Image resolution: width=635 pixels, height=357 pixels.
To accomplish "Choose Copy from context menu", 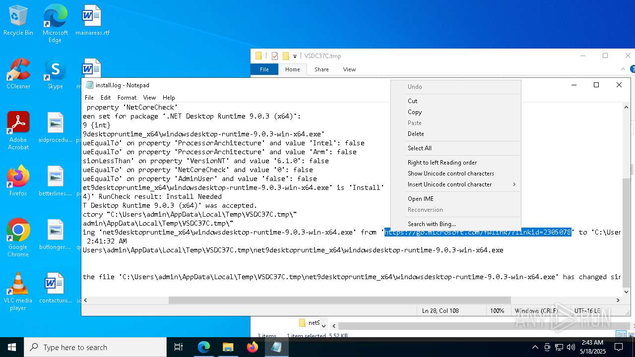I will coord(456,112).
